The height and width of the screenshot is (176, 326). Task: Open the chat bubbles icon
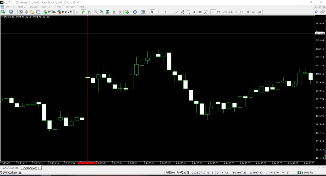322,12
